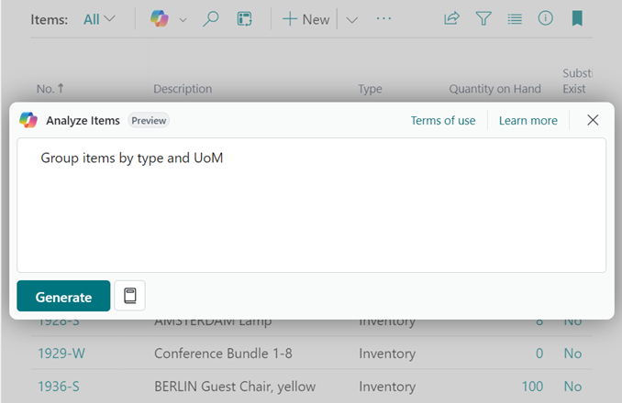The height and width of the screenshot is (403, 622).
Task: Switch layout with the list view icon
Action: tap(515, 18)
